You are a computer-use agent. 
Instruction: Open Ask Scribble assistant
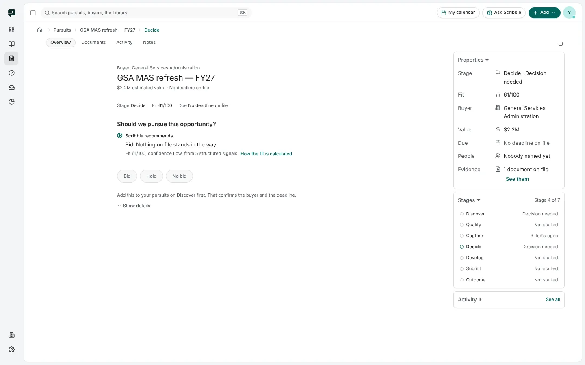[504, 13]
